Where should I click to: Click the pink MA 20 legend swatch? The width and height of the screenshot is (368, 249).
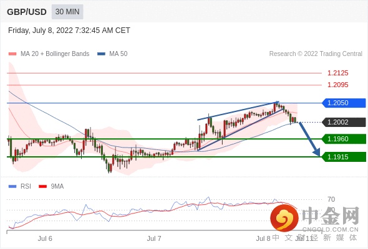[x=12, y=54]
